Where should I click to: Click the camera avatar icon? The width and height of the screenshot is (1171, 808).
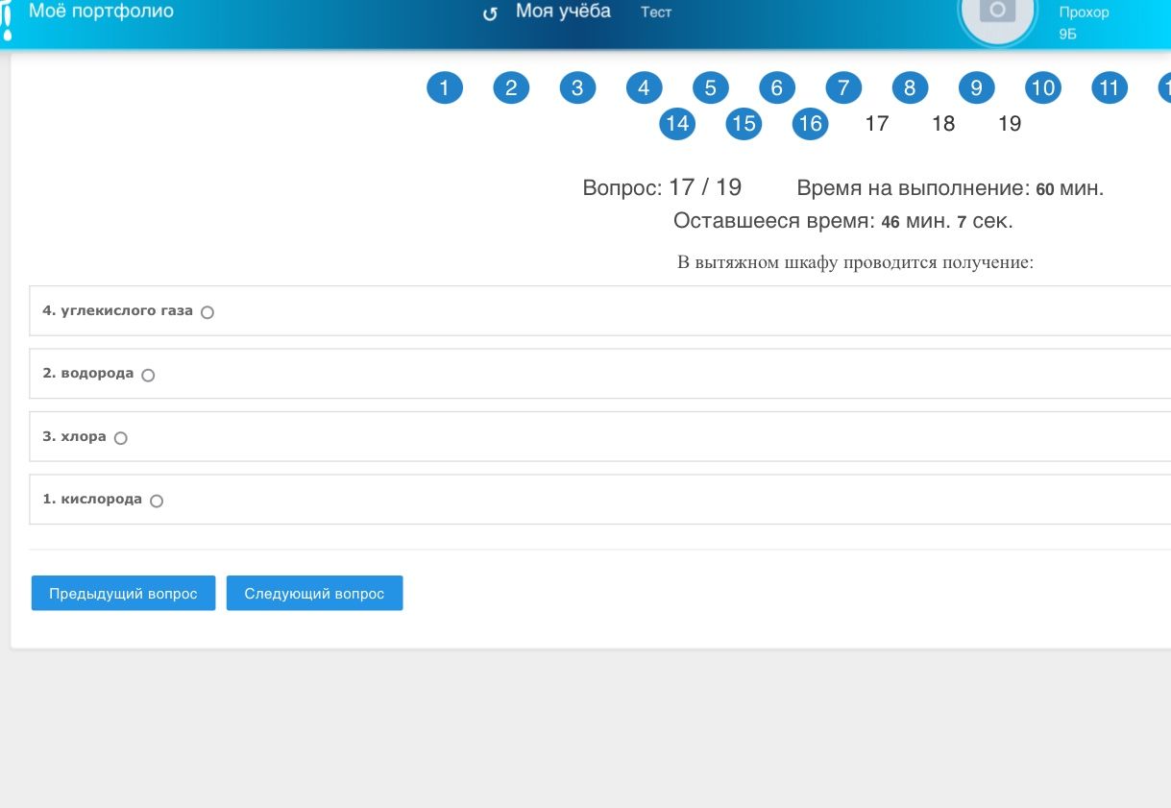998,12
